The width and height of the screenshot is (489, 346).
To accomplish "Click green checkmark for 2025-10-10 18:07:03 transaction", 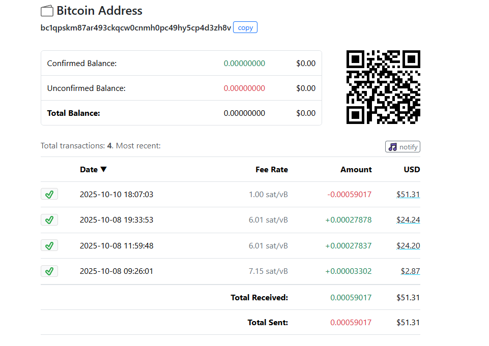I will [49, 194].
